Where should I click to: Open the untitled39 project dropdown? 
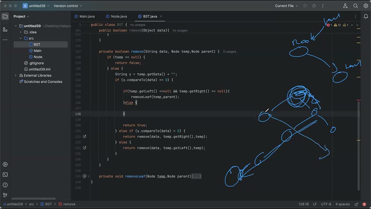(36, 6)
